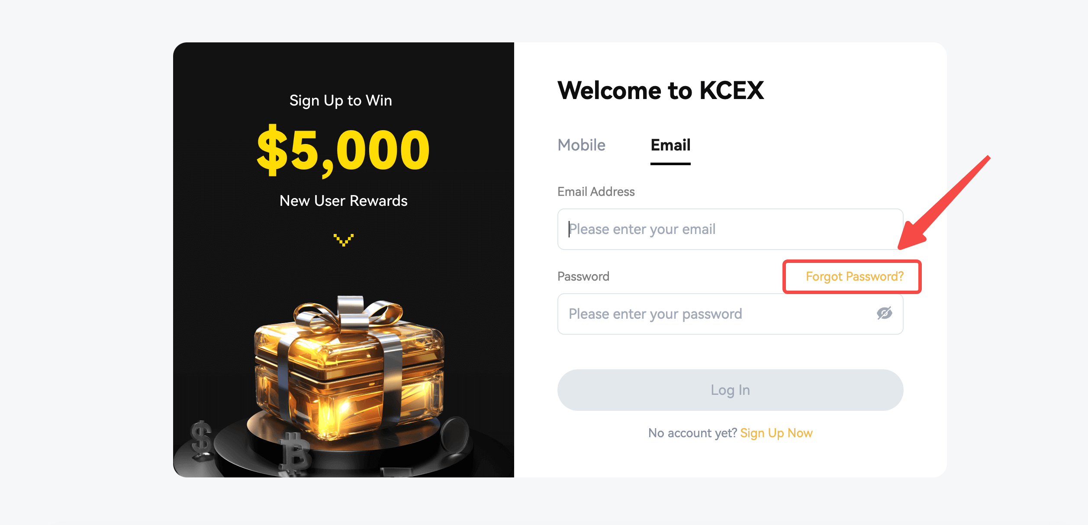Click the Bitcoin coin symbol
Image resolution: width=1088 pixels, height=525 pixels.
(296, 455)
